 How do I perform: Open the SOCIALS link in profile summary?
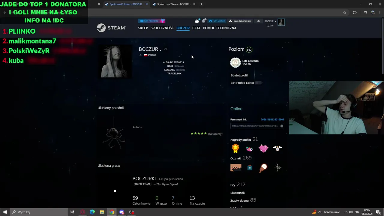pos(169,70)
